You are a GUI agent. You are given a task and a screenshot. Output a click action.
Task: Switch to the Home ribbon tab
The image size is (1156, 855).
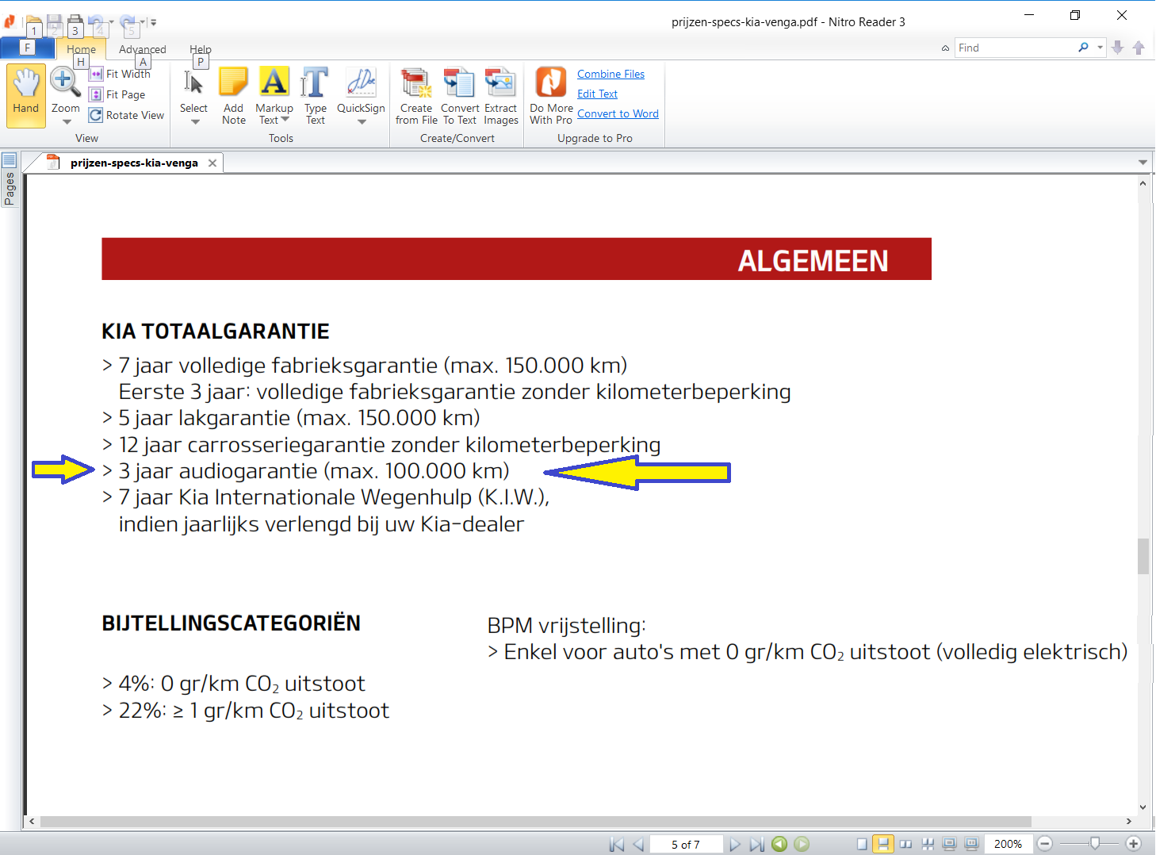coord(81,49)
